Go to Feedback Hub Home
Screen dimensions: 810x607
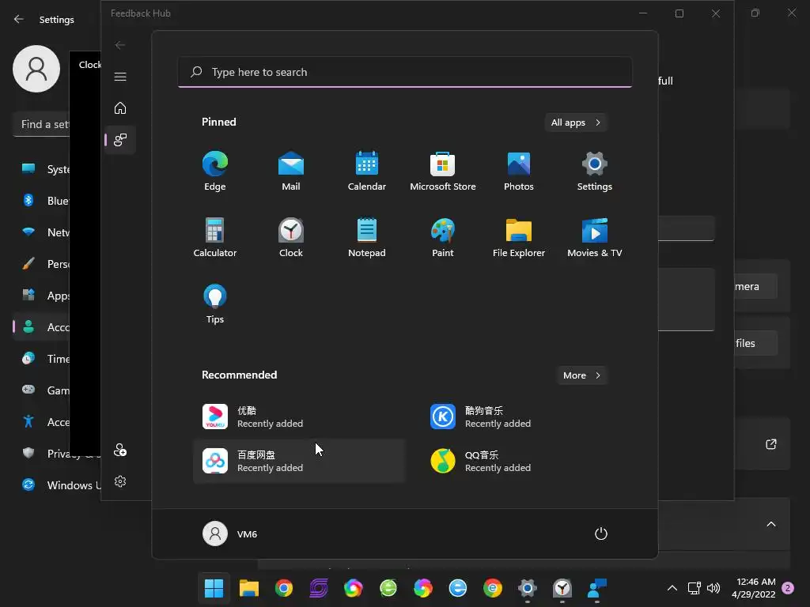pyautogui.click(x=120, y=107)
